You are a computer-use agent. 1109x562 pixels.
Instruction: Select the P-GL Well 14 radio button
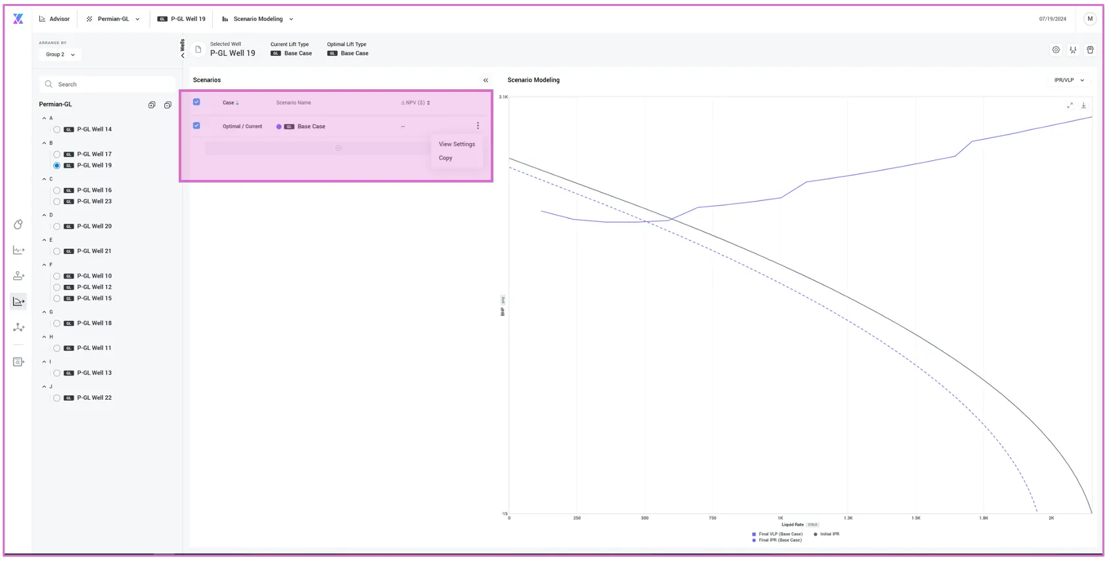click(x=57, y=130)
